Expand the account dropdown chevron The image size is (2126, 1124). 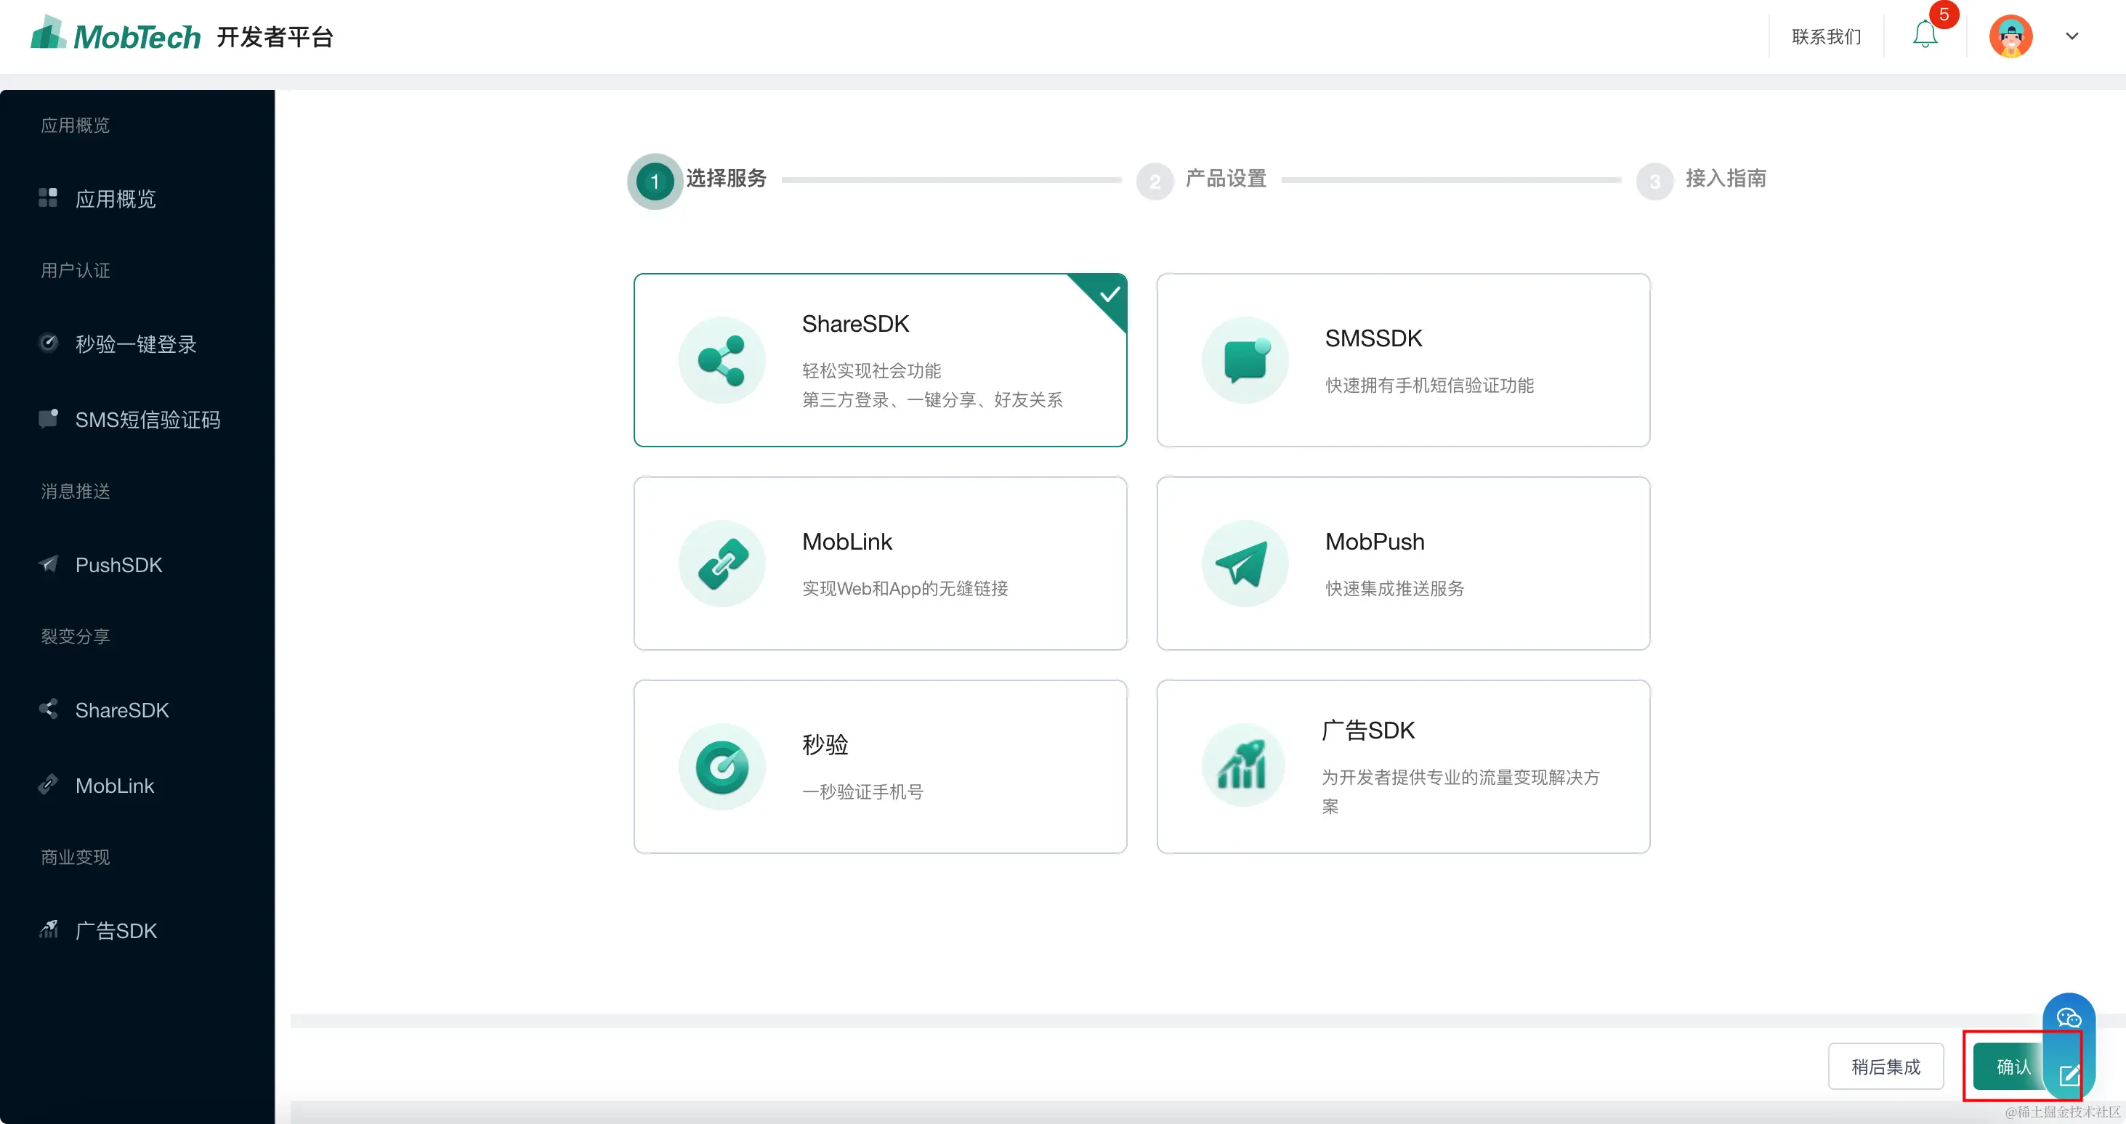click(2072, 36)
